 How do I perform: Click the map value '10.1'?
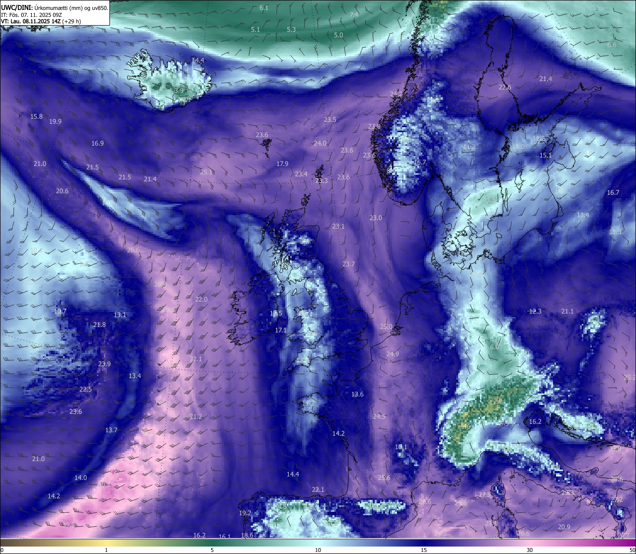[x=401, y=447]
